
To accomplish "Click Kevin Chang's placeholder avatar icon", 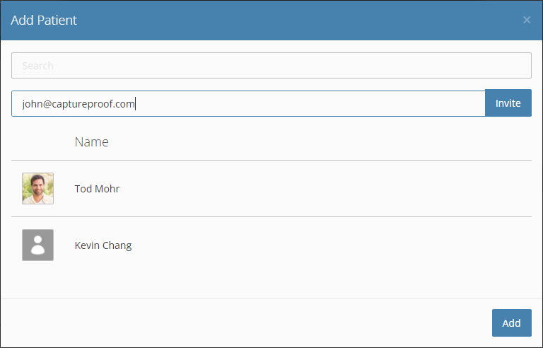I will [x=37, y=245].
